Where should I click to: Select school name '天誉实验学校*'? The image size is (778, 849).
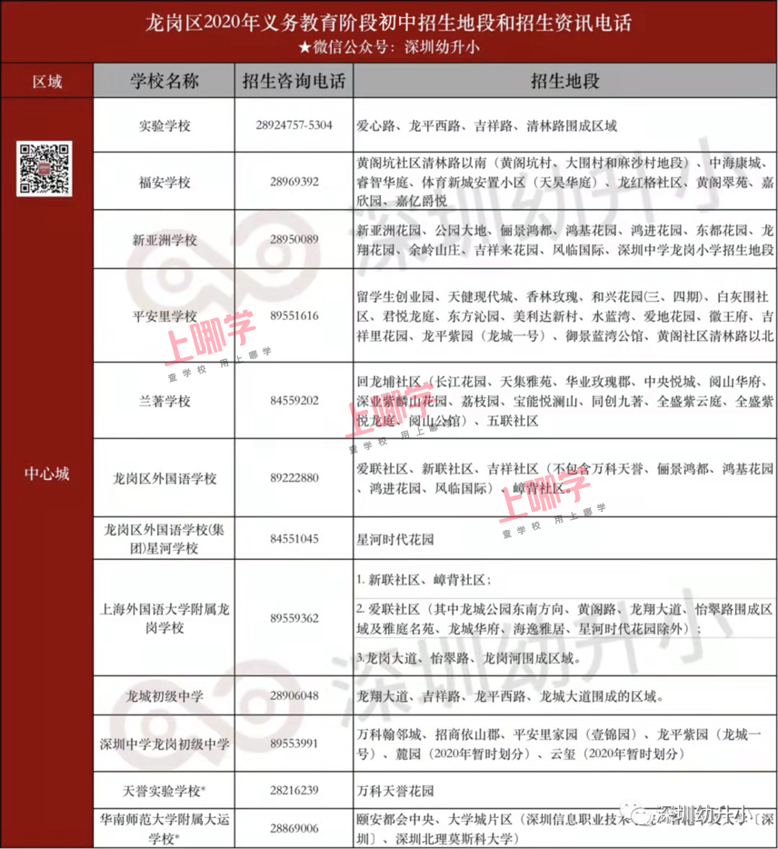coord(165,791)
